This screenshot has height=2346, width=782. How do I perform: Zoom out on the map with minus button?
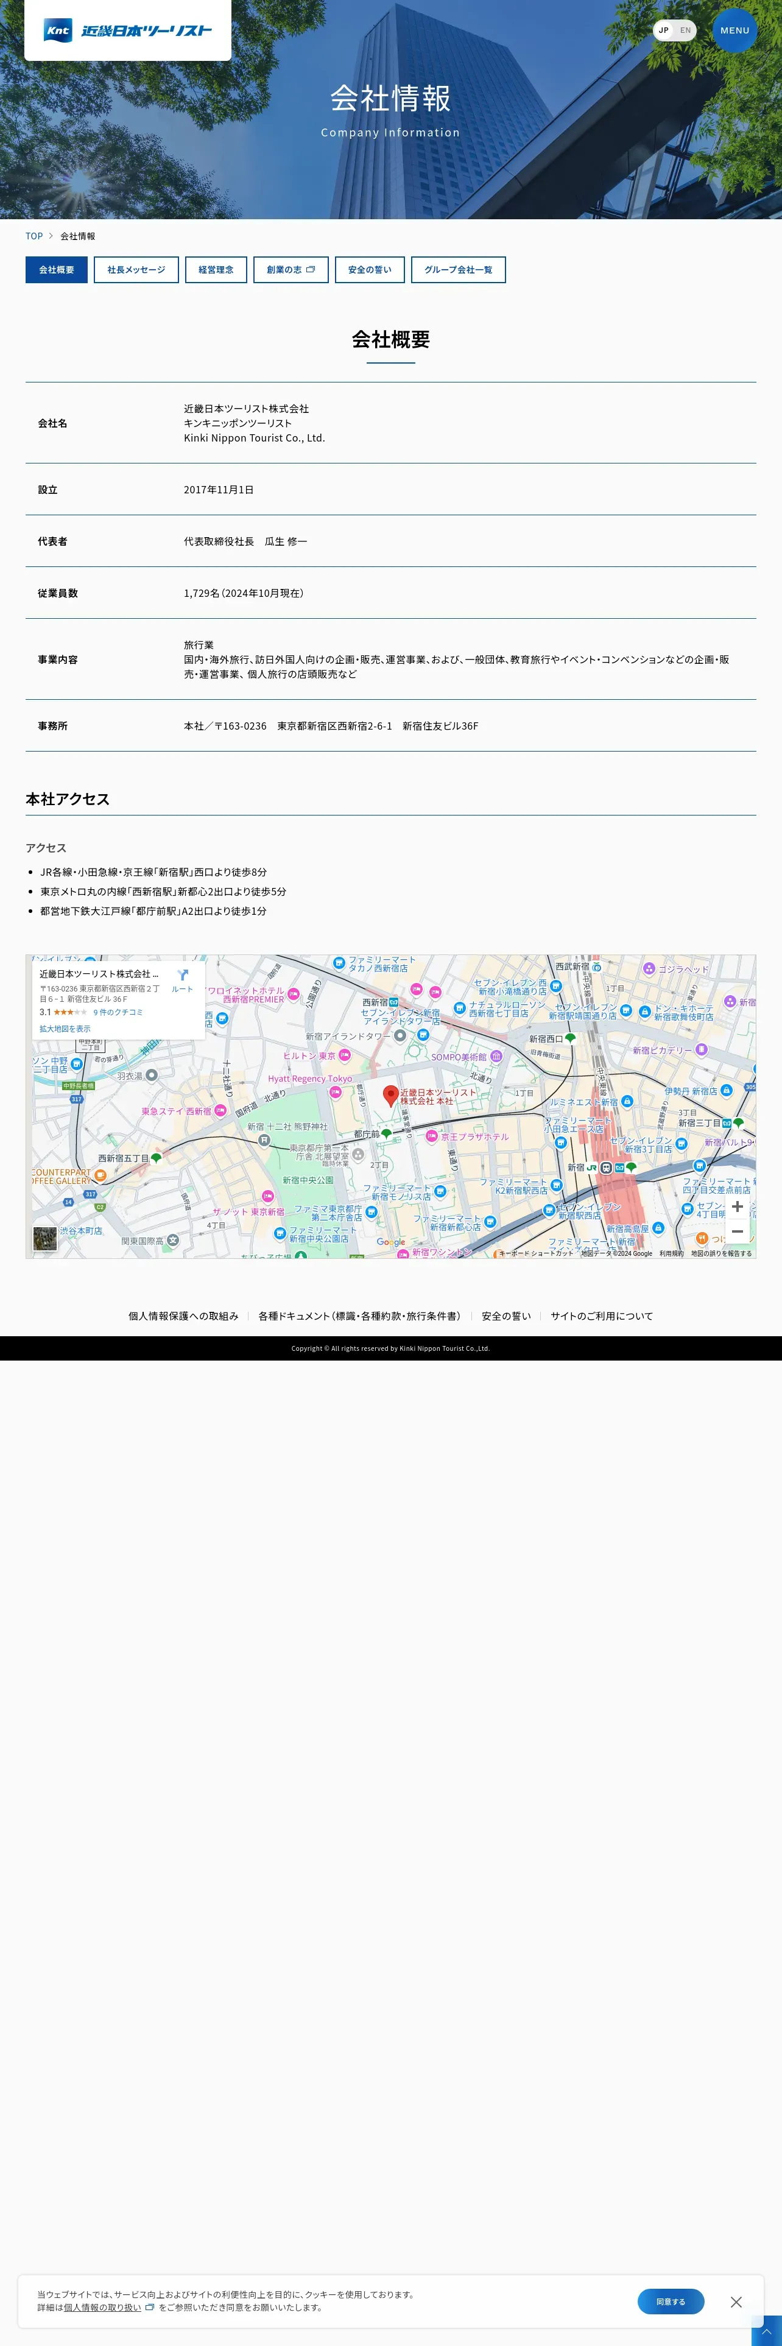coord(738,1231)
